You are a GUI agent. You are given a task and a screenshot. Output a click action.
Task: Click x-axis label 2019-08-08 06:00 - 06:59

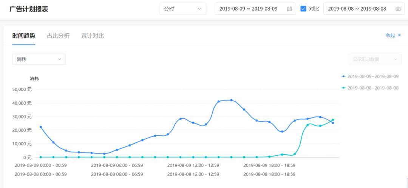(117, 174)
